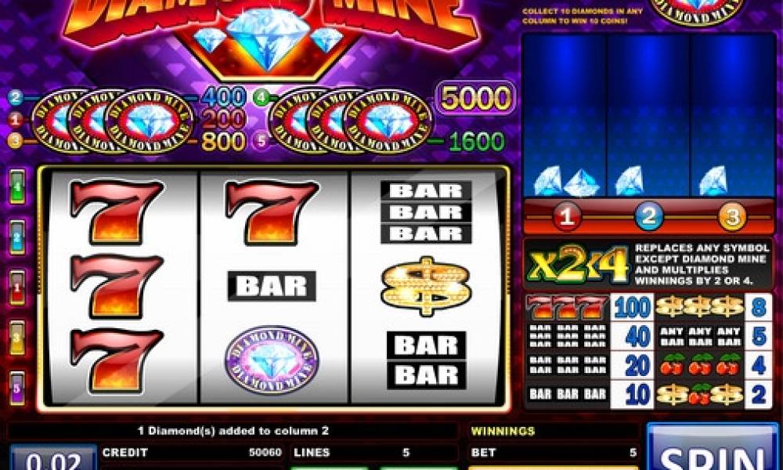Click the x2 x4 multiplier wild icon

click(x=579, y=264)
